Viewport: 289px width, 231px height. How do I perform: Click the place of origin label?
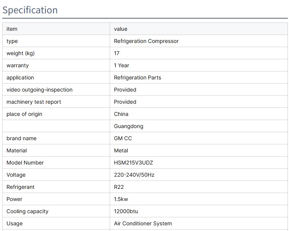[x=24, y=114]
